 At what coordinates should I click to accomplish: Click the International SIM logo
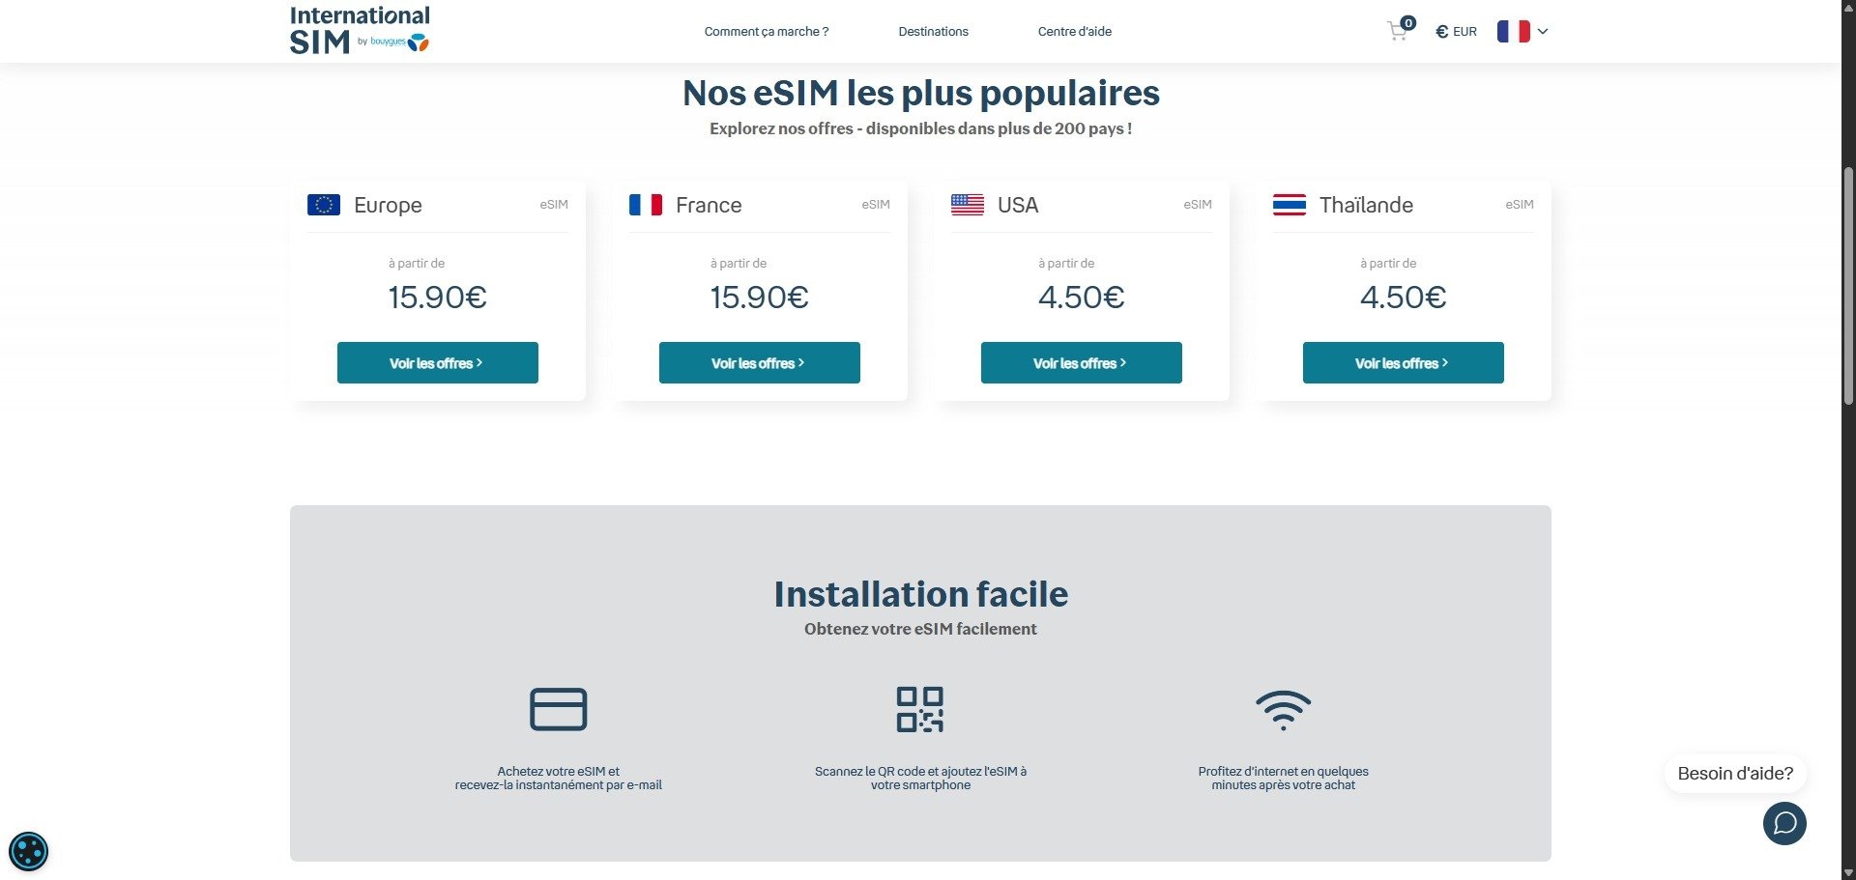[x=359, y=27]
